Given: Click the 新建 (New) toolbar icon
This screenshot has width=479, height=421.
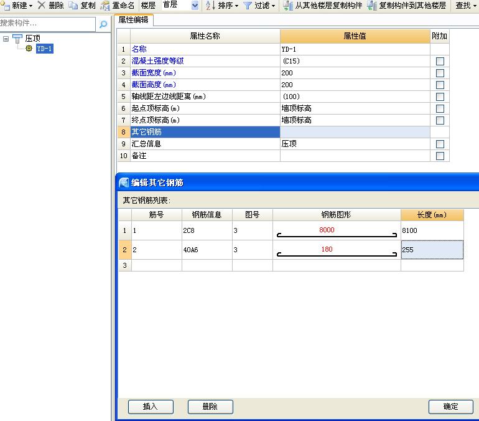Looking at the screenshot, I should (5, 5).
